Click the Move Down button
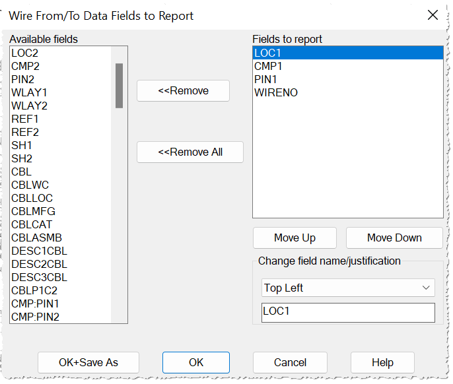 (394, 238)
